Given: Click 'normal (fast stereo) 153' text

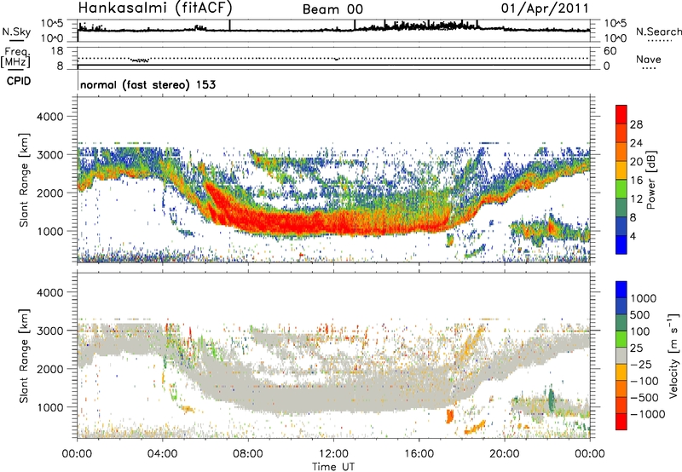Looking at the screenshot, I should click(147, 84).
